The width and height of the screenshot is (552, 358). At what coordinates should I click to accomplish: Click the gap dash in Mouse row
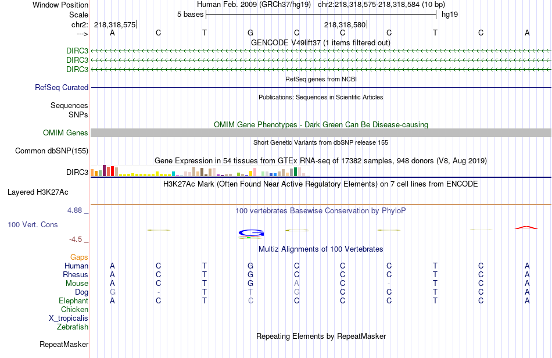point(389,284)
